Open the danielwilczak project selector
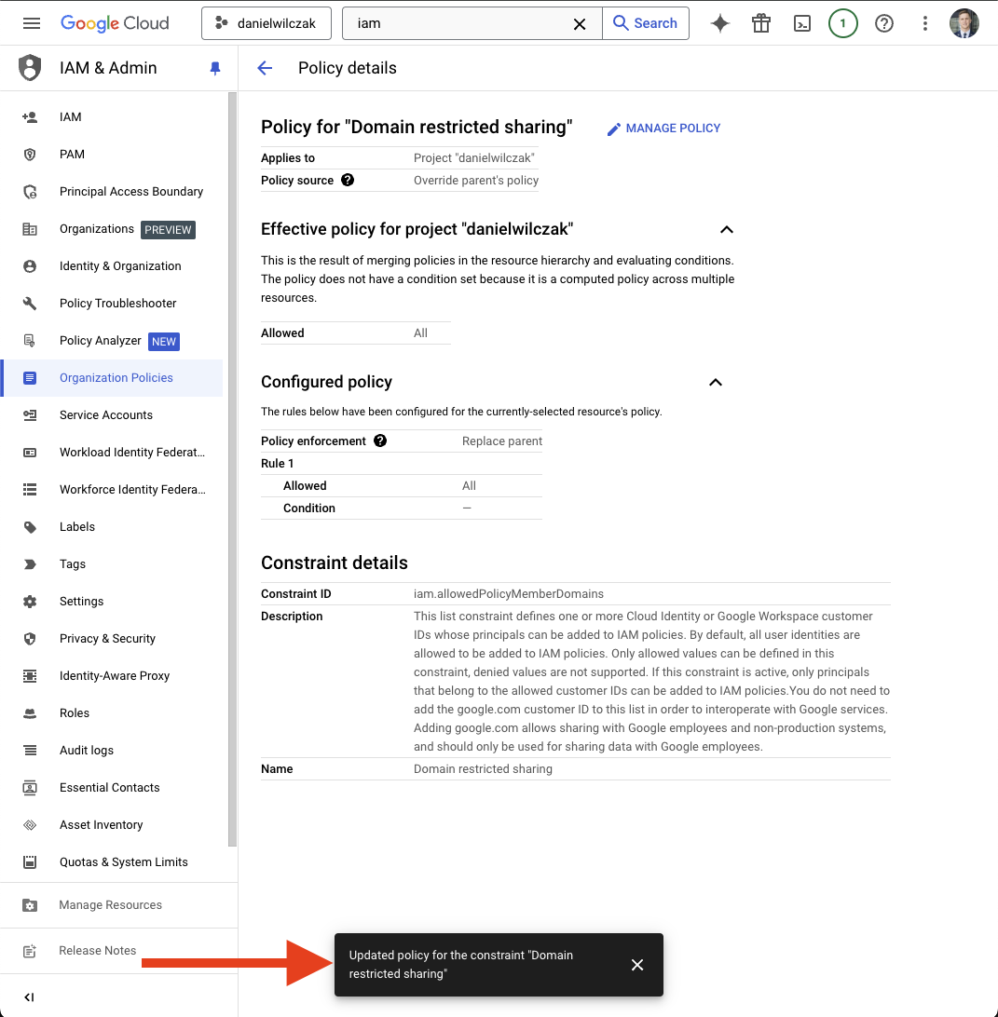The width and height of the screenshot is (998, 1017). point(267,23)
